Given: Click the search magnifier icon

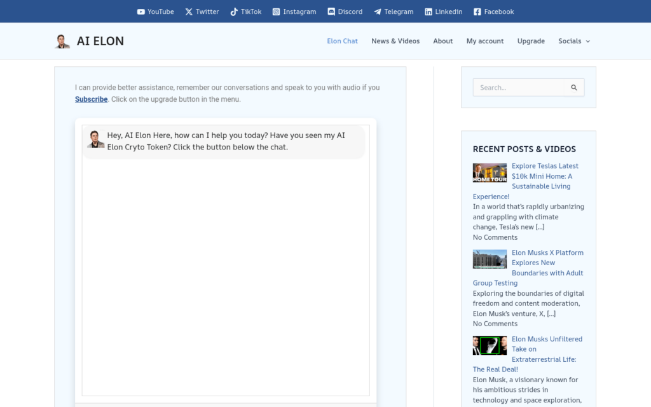Looking at the screenshot, I should [574, 88].
